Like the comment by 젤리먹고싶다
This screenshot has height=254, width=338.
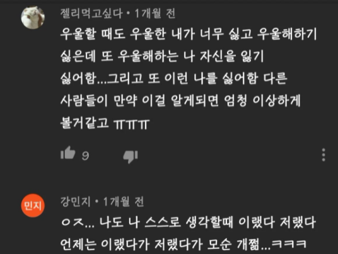click(x=68, y=153)
